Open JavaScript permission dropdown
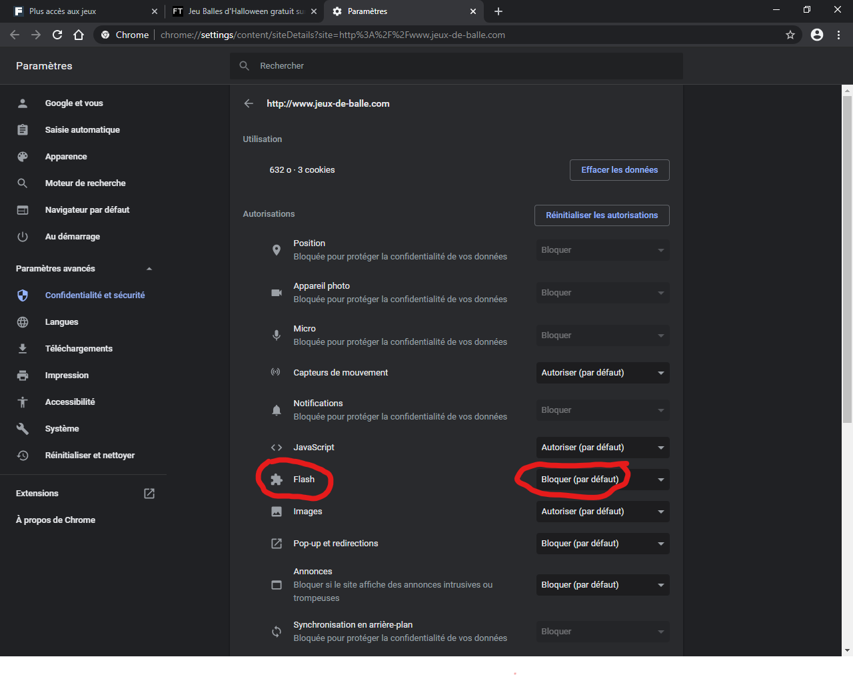Image resolution: width=853 pixels, height=675 pixels. point(602,448)
